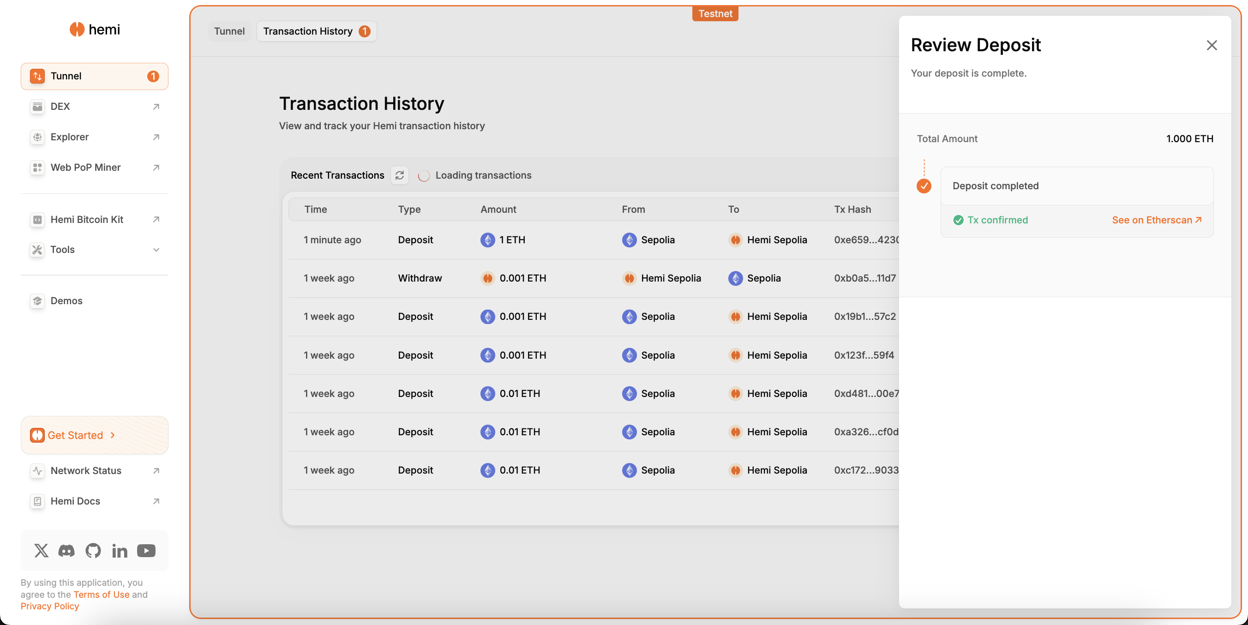The image size is (1248, 625).
Task: Click the Hemi Docs document icon
Action: point(37,501)
